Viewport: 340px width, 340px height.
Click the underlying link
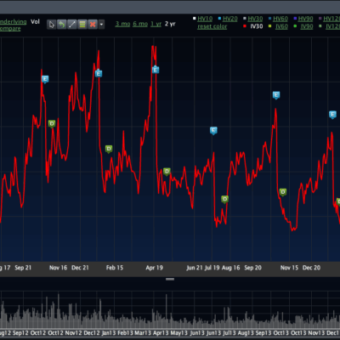tap(13, 22)
